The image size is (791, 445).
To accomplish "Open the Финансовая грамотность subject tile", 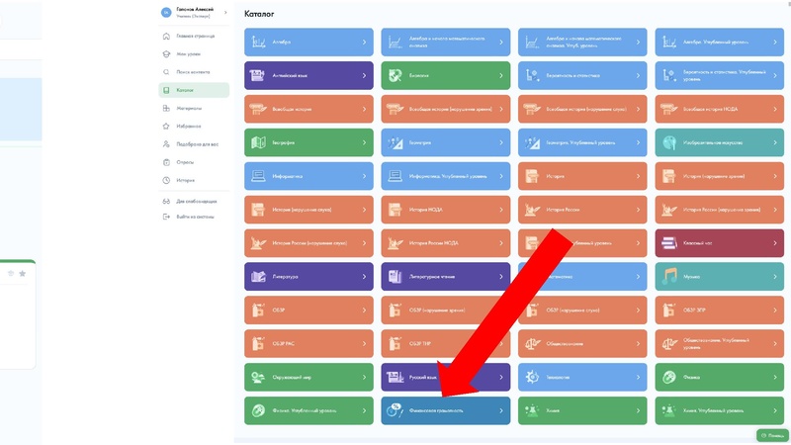I will point(445,409).
